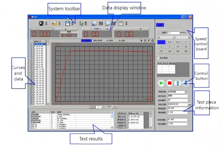The image size is (222, 152).
Task: Switch to the Force-Deformation (力-变形) tab
Action: pyautogui.click(x=110, y=41)
